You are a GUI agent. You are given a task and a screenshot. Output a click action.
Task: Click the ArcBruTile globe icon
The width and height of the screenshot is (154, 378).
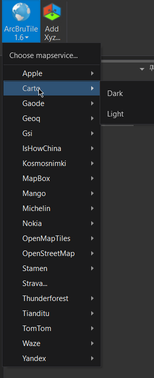pos(21,12)
